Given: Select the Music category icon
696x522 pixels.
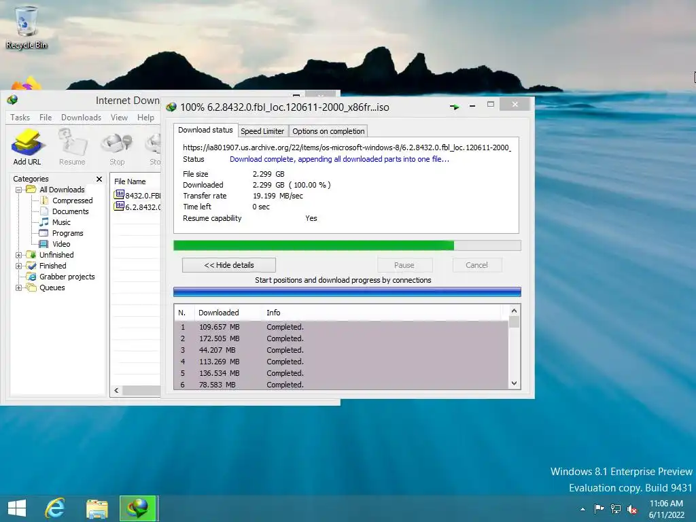Looking at the screenshot, I should pos(44,222).
